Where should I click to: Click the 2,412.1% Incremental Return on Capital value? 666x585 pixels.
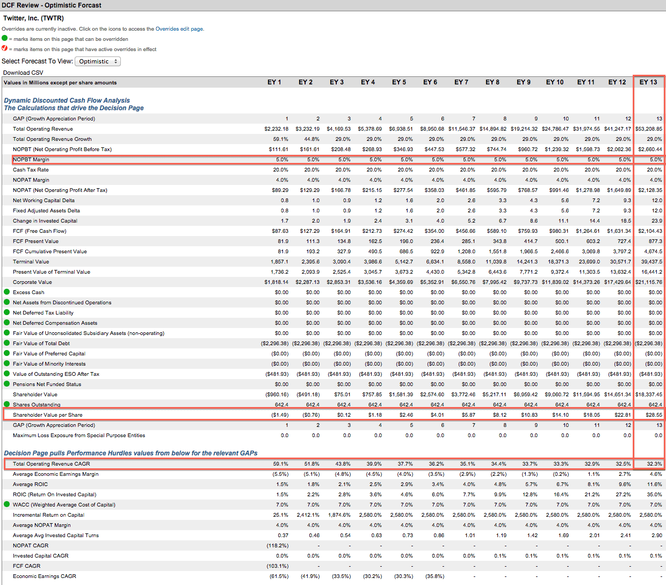(308, 515)
